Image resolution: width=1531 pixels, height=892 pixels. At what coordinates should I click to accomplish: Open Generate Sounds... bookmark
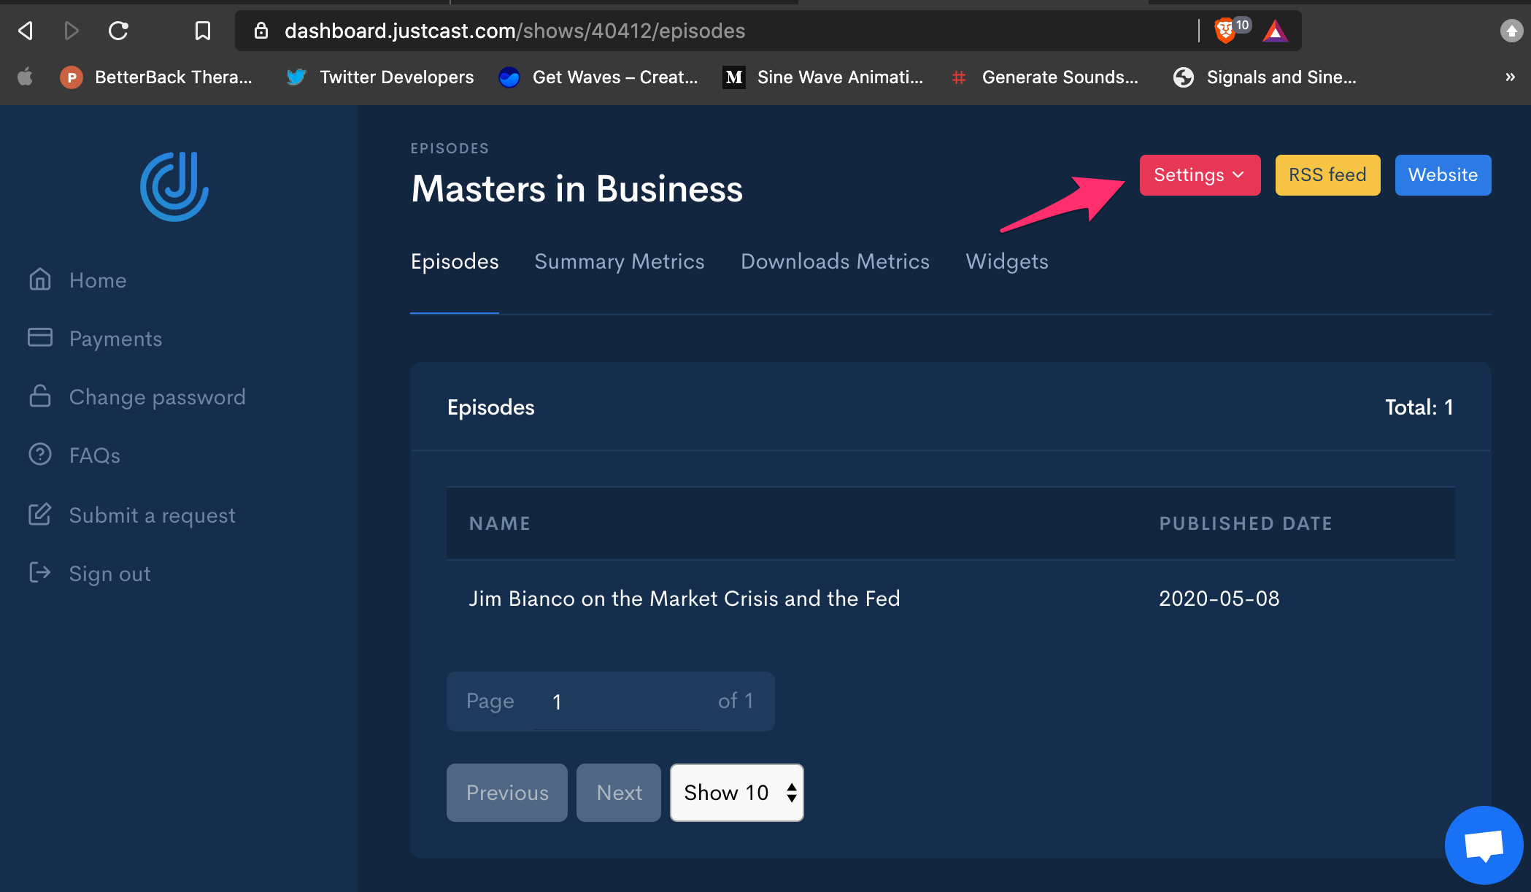click(1045, 77)
